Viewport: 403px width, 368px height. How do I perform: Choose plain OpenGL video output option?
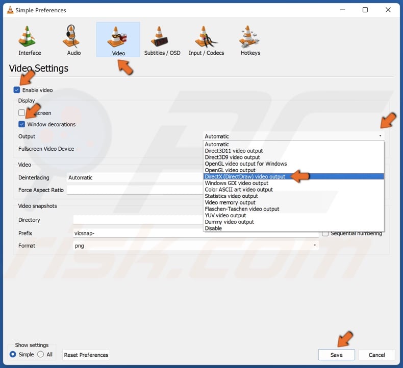coord(294,170)
